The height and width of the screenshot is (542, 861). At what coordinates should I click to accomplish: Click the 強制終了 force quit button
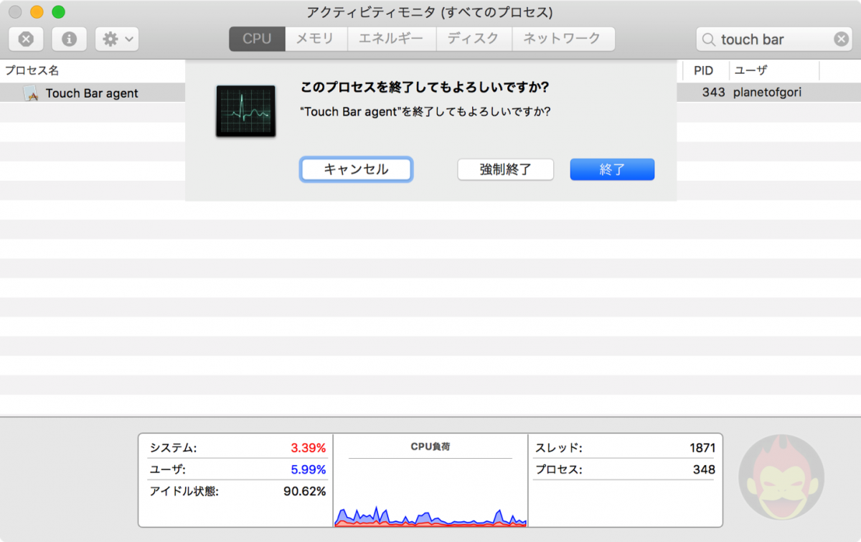coord(505,169)
